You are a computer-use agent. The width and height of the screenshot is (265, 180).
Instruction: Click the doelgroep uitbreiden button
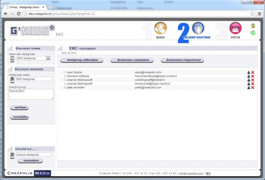point(82,60)
